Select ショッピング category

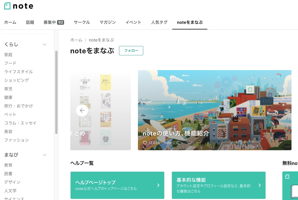pos(17,80)
